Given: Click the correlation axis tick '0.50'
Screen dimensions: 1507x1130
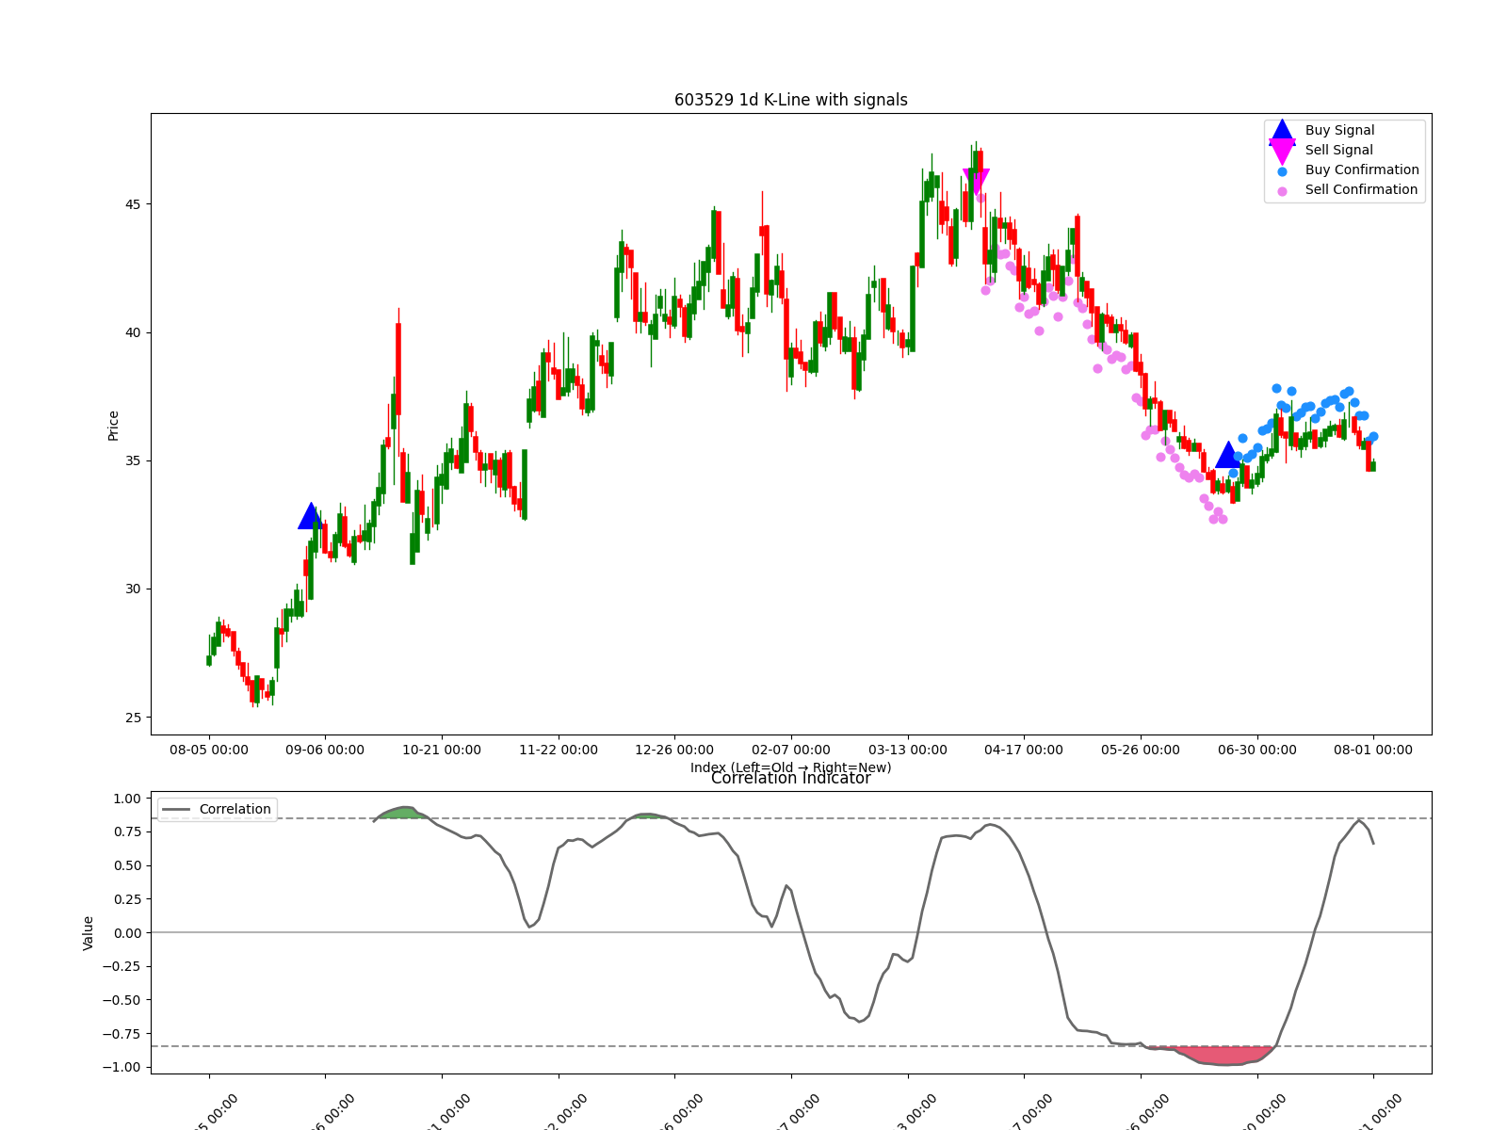Looking at the screenshot, I should (127, 865).
